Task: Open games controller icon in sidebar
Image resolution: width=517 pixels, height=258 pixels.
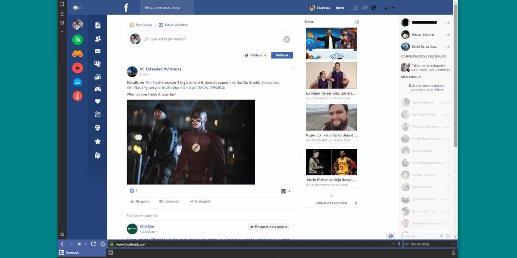Action: pyautogui.click(x=98, y=89)
